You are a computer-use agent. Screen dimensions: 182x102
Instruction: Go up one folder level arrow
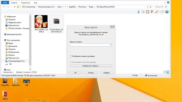tap(15, 7)
